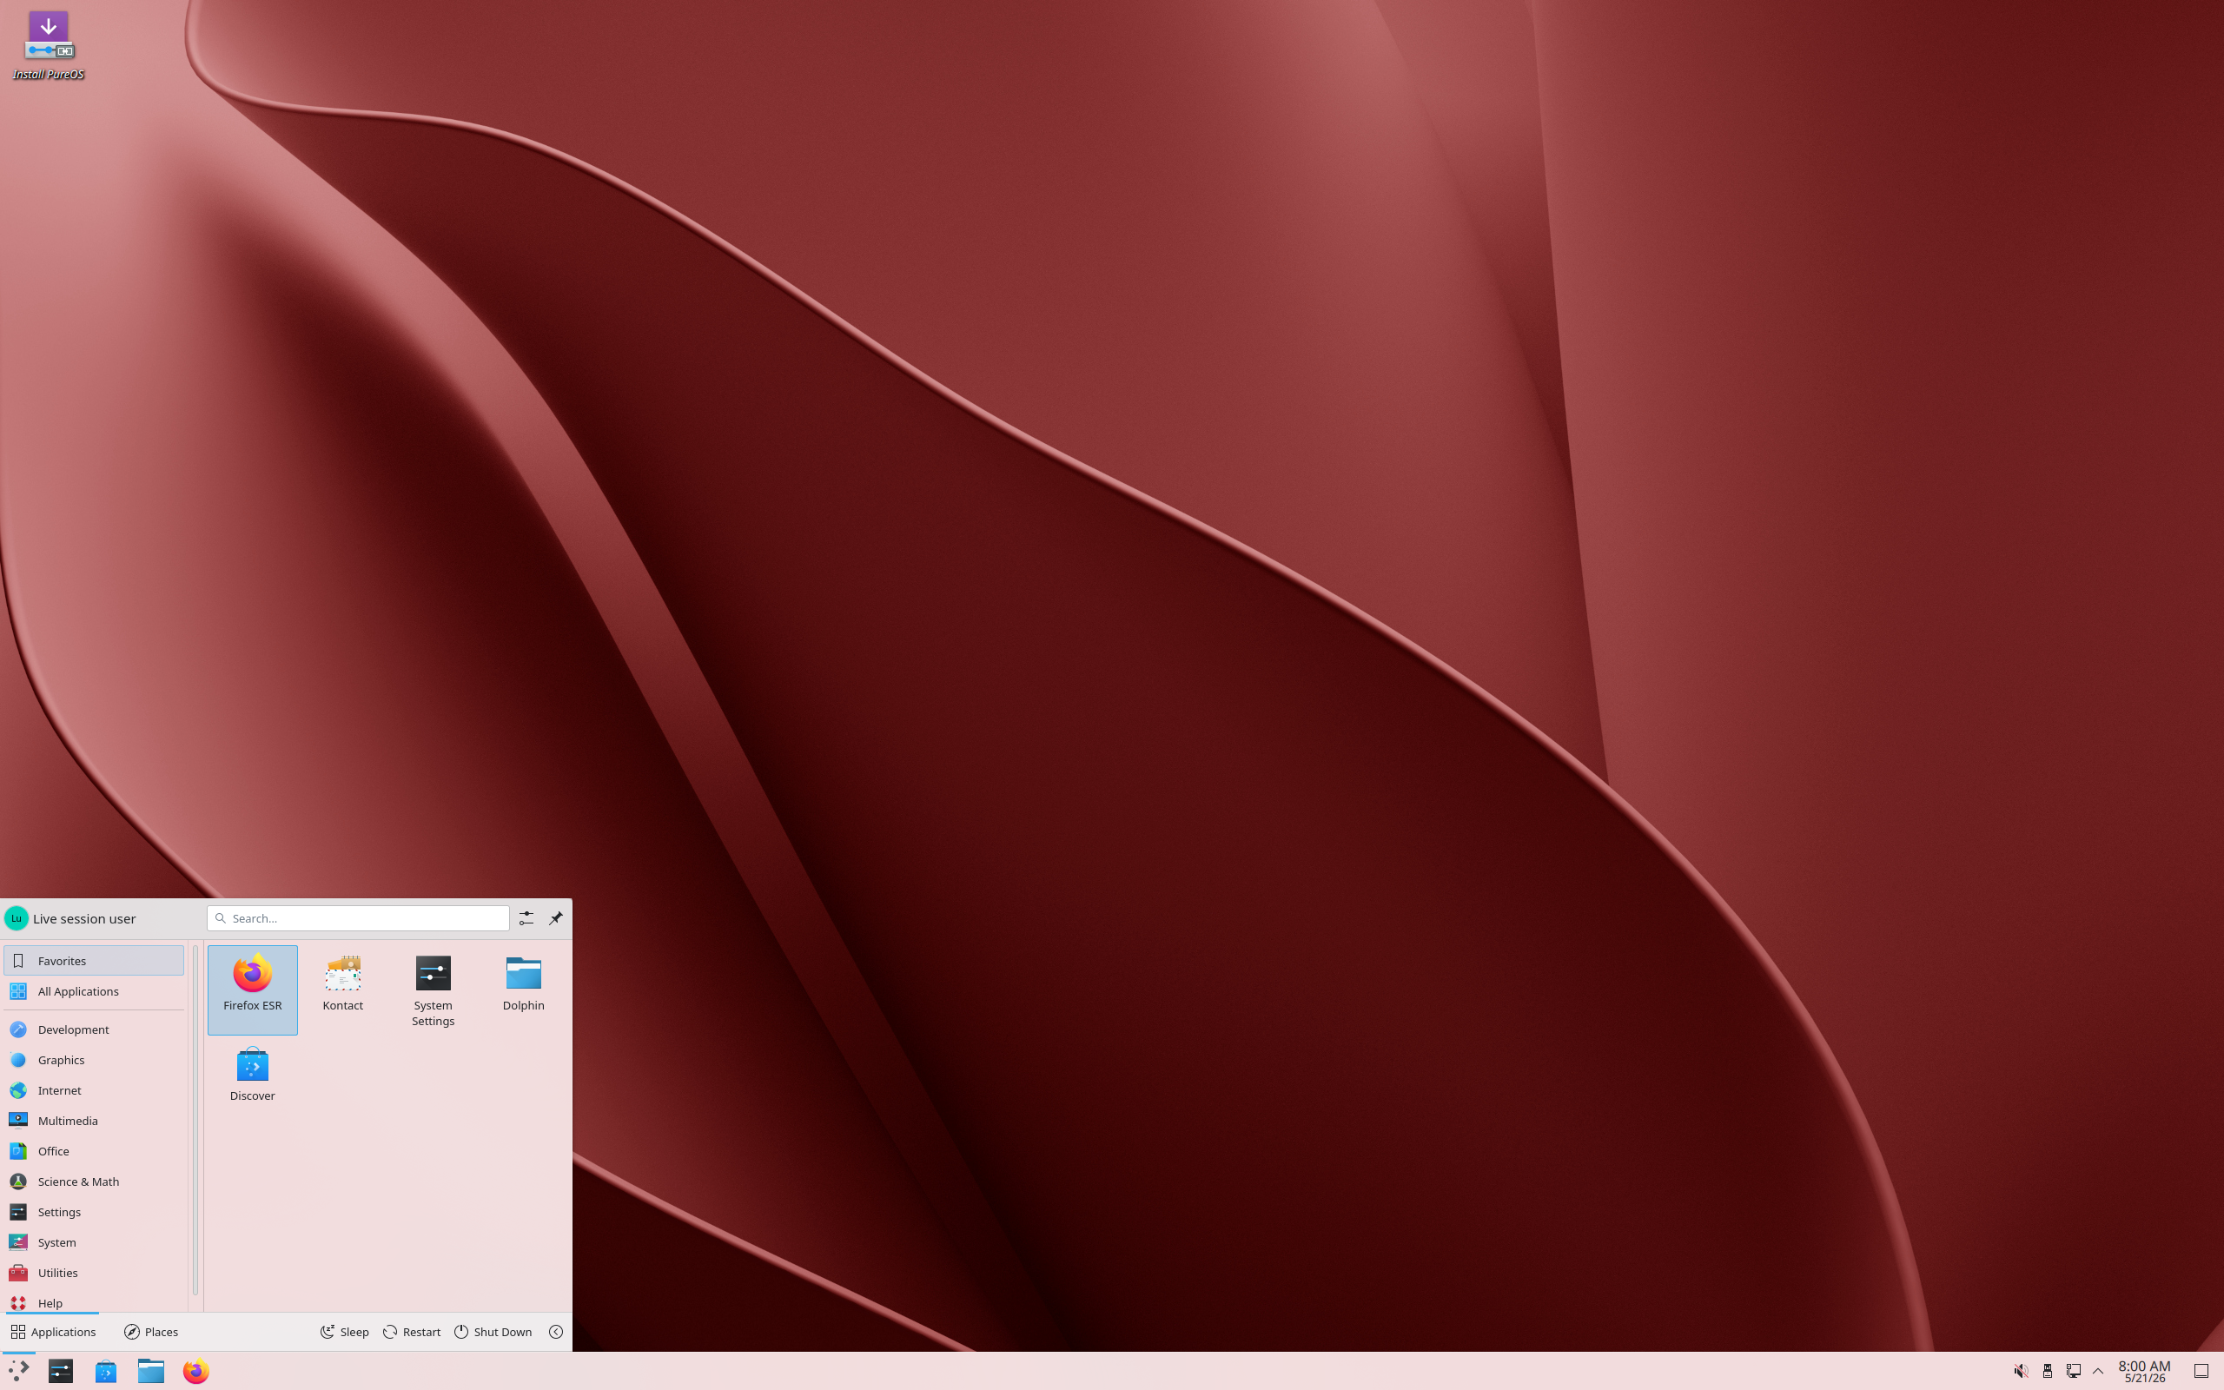
Task: Open network connections tray icon
Action: (2074, 1371)
